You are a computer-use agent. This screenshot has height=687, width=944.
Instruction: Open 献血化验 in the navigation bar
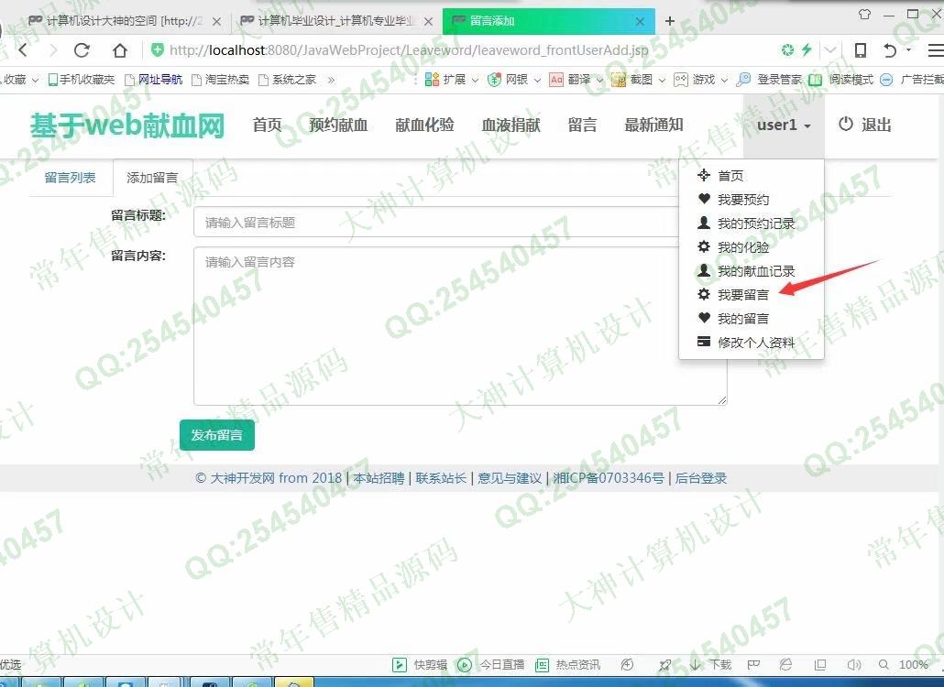424,125
